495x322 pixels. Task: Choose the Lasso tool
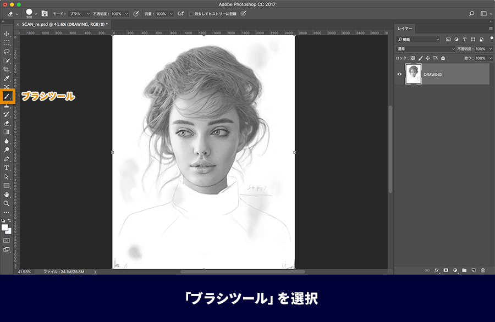point(6,52)
